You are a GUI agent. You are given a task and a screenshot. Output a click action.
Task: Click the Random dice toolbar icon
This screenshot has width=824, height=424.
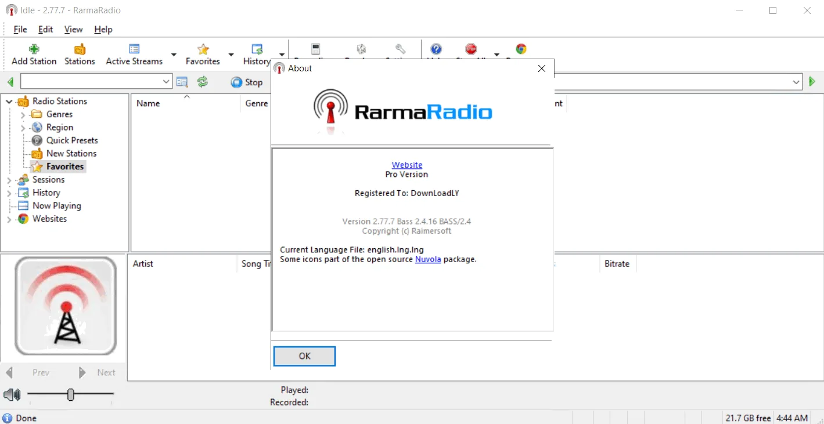click(361, 49)
